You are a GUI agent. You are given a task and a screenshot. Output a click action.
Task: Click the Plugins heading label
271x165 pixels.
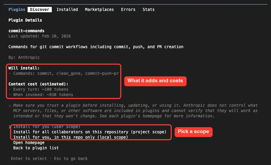pos(17,10)
